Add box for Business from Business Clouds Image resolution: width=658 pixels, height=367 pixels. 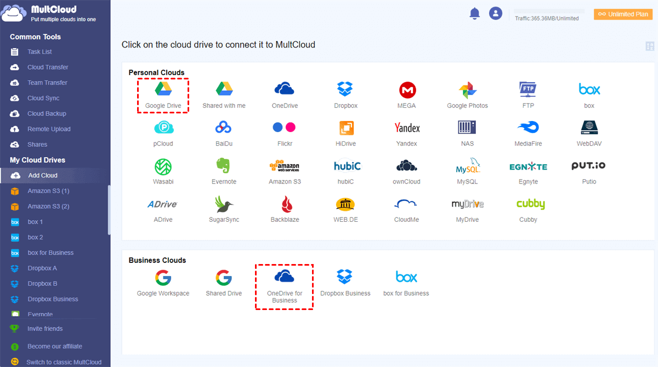[406, 283]
